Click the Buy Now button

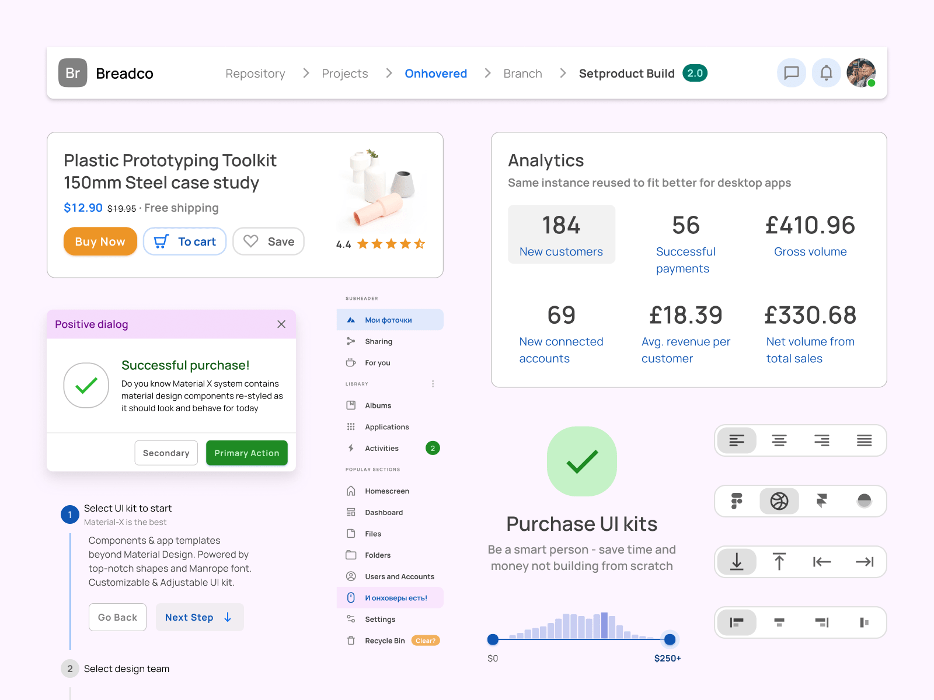tap(100, 241)
